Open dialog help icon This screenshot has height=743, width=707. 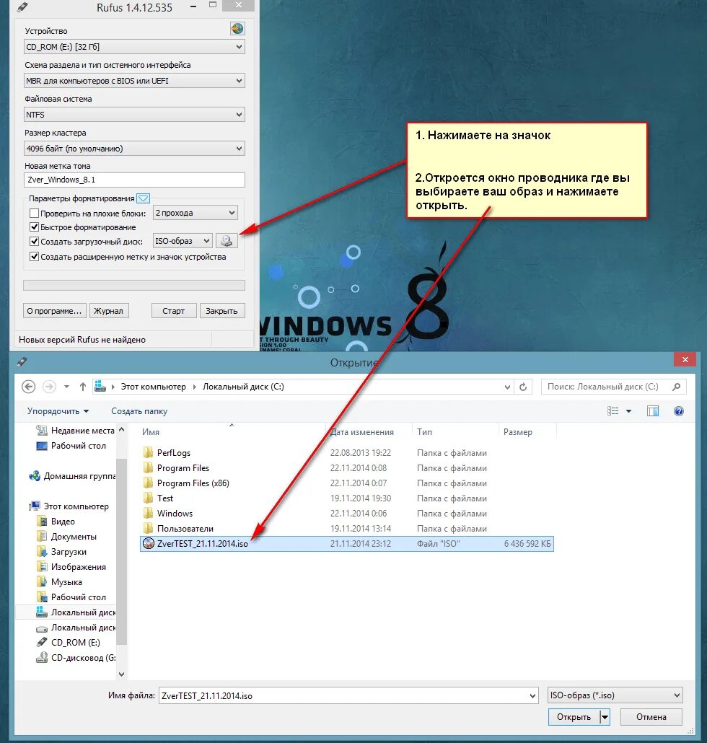(679, 411)
